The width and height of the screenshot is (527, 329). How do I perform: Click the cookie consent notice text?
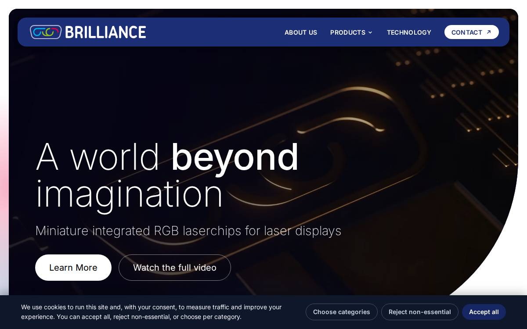(152, 312)
